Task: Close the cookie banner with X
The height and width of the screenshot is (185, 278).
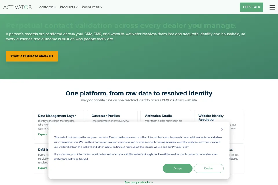Action: click(222, 129)
